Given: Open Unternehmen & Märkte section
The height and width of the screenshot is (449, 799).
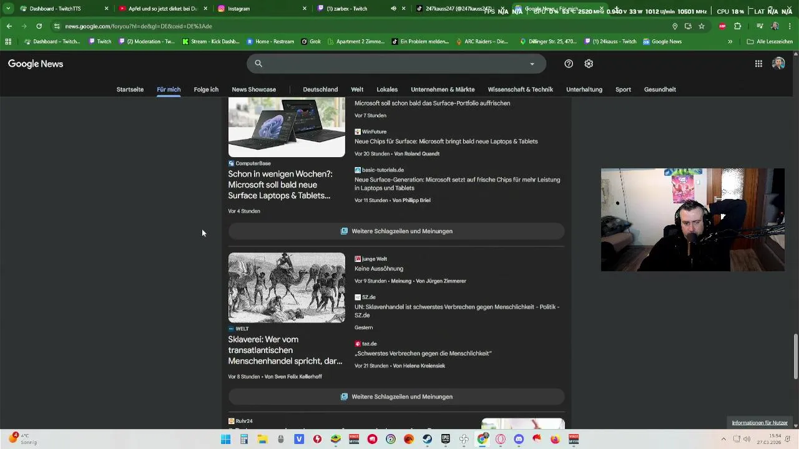Looking at the screenshot, I should tap(443, 89).
